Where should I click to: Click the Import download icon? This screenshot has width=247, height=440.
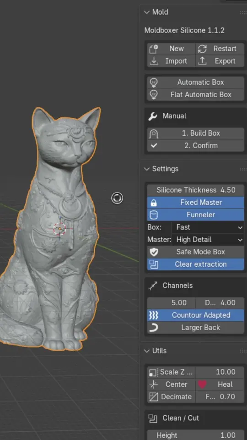pos(154,61)
